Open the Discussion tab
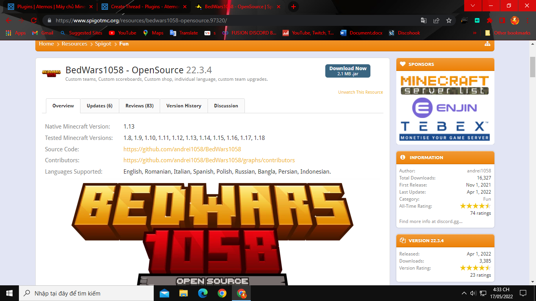Viewport: 536px width, 301px height. pyautogui.click(x=226, y=106)
